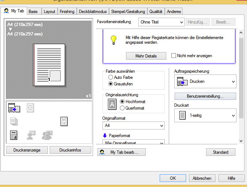Switch to the Anderes tab
Viewport: 247px width, 187px height.
[x=174, y=12]
